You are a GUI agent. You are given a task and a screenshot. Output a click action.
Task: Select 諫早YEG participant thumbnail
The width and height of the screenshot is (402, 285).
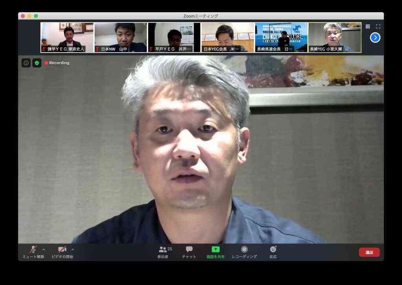pyautogui.click(x=67, y=37)
